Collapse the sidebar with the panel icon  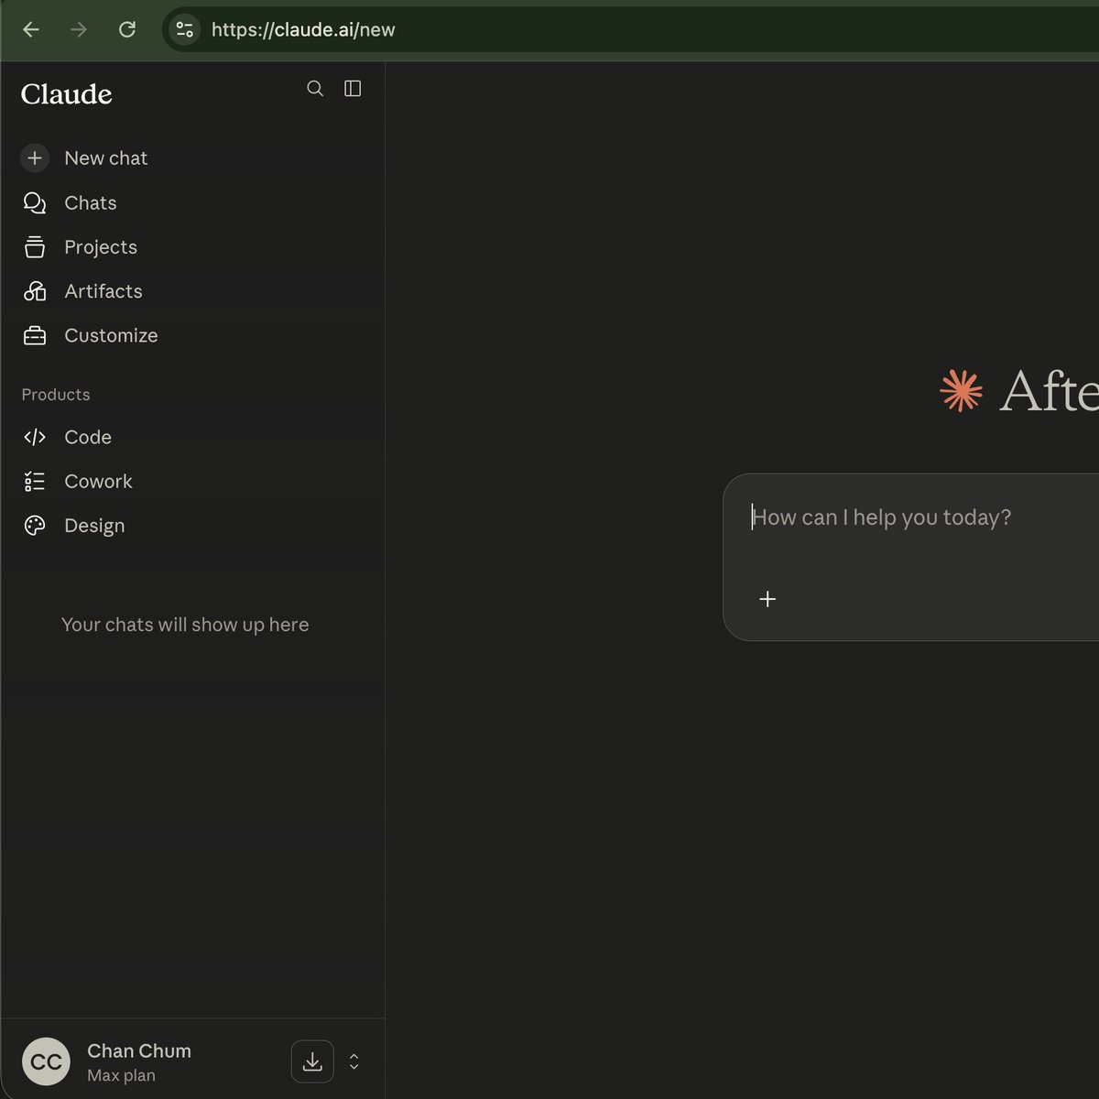click(x=353, y=88)
